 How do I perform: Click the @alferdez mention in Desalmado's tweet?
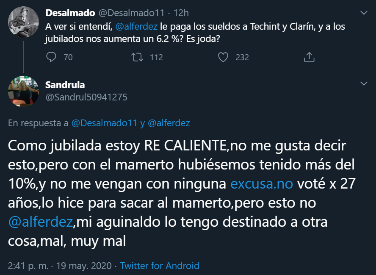[136, 26]
